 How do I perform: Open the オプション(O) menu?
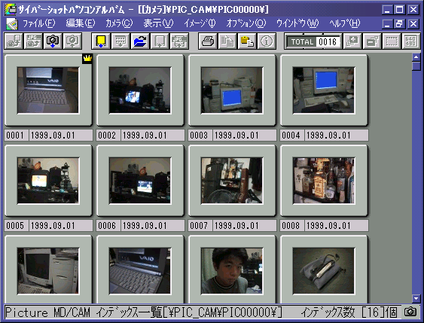click(x=246, y=23)
